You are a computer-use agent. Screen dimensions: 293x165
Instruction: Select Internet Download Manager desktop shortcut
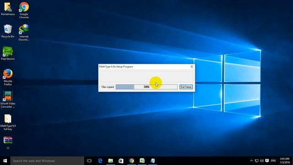(24, 33)
